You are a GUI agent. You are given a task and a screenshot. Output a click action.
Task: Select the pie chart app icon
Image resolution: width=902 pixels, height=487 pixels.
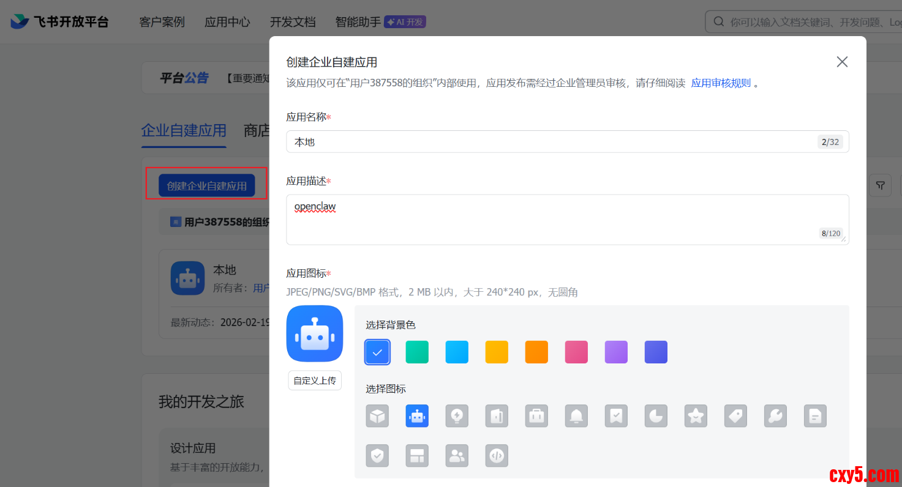pos(656,416)
